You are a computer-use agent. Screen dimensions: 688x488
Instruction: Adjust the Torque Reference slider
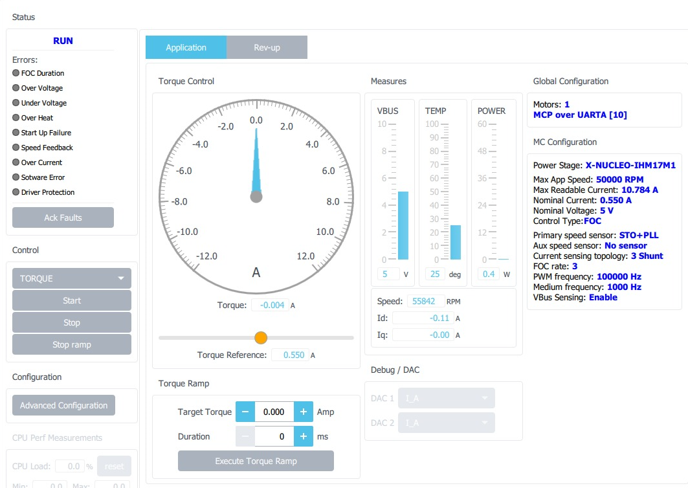260,338
